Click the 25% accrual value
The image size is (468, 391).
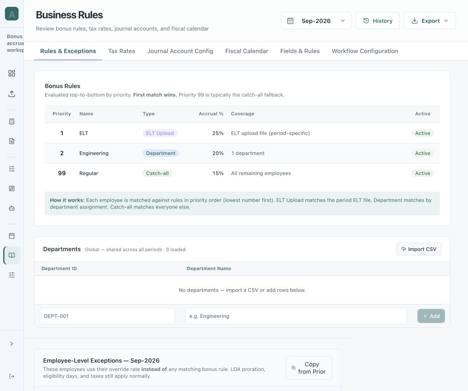coord(218,133)
